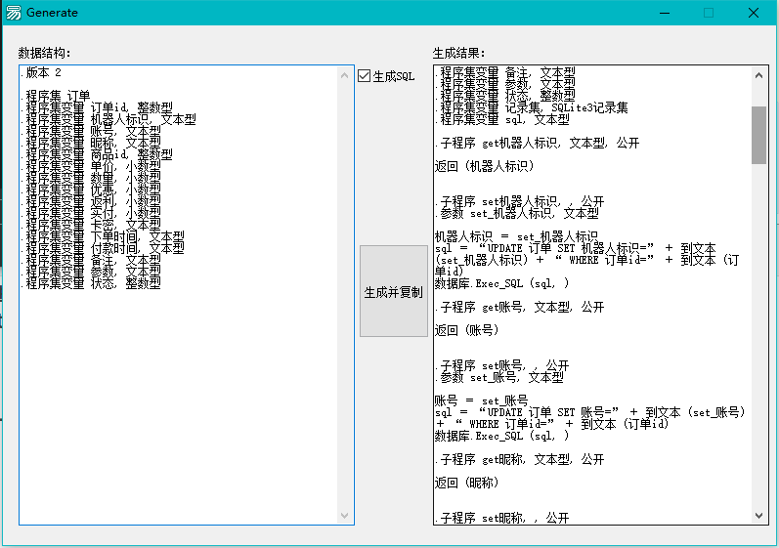Click the 生成结果 scrollbar track below thumb
The width and height of the screenshot is (779, 548).
tap(759, 342)
